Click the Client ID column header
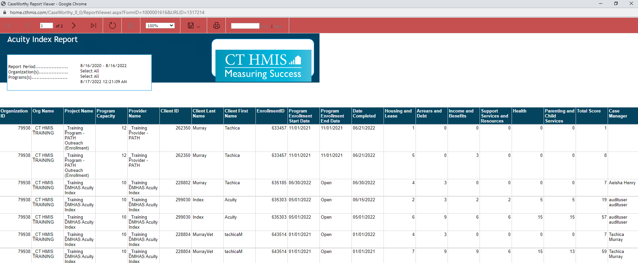Image resolution: width=638 pixels, height=263 pixels. [x=170, y=111]
